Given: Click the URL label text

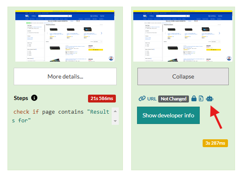Looking at the screenshot, I should (x=152, y=99).
